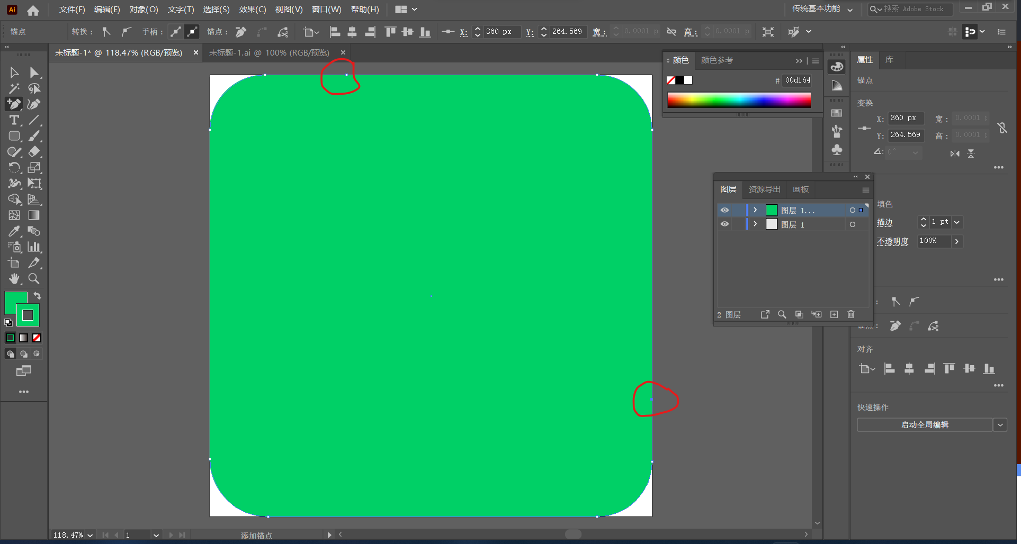Image resolution: width=1021 pixels, height=544 pixels.
Task: Select the Rotate tool
Action: (14, 168)
